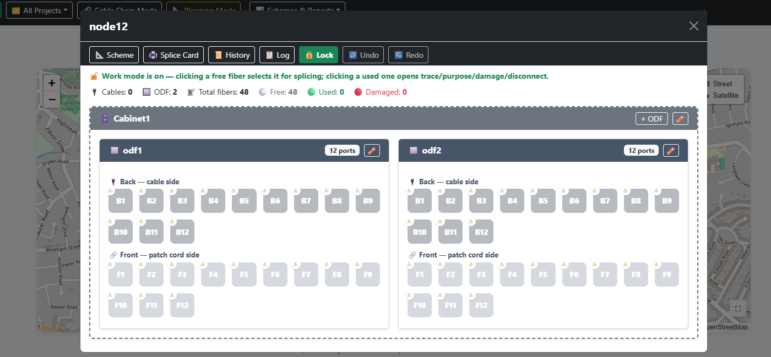771x357 pixels.
Task: Select odf2 front port F7
Action: (605, 274)
